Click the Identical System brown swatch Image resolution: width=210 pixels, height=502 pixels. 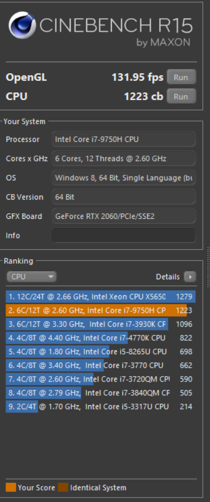[x=63, y=488]
